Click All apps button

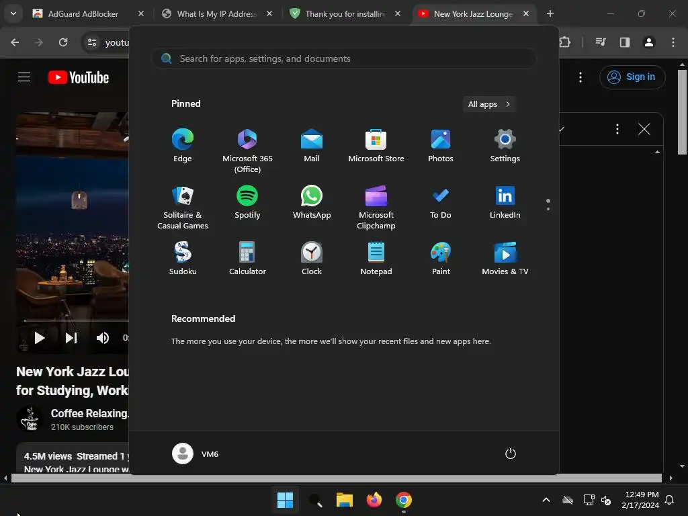tap(489, 104)
